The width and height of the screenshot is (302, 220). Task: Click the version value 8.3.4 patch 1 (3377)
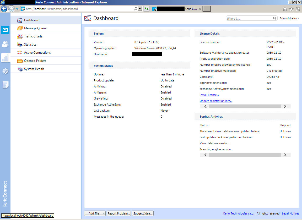(x=147, y=42)
